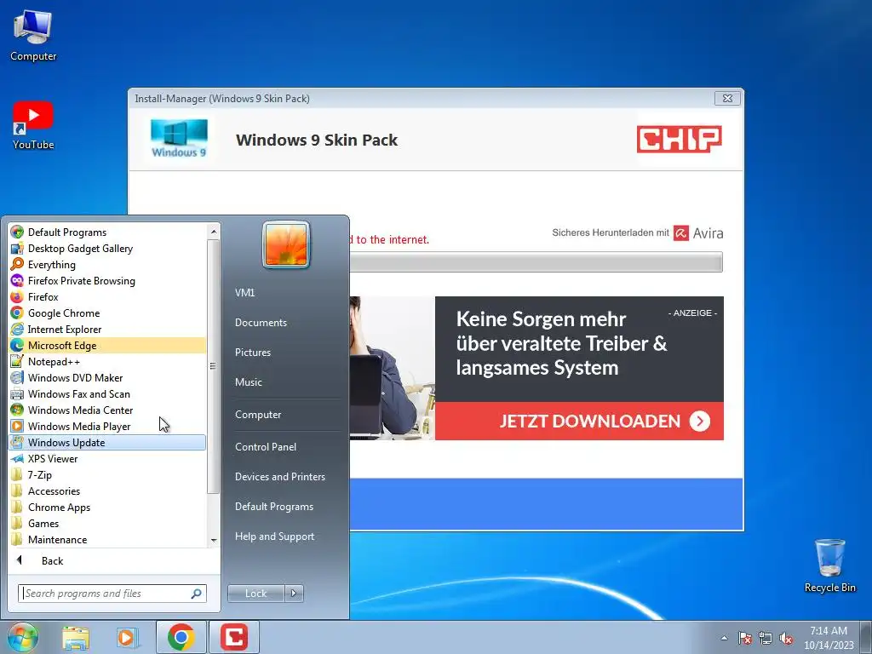This screenshot has width=872, height=654.
Task: Open Microsoft Edge icon in the list
Action: pos(17,345)
